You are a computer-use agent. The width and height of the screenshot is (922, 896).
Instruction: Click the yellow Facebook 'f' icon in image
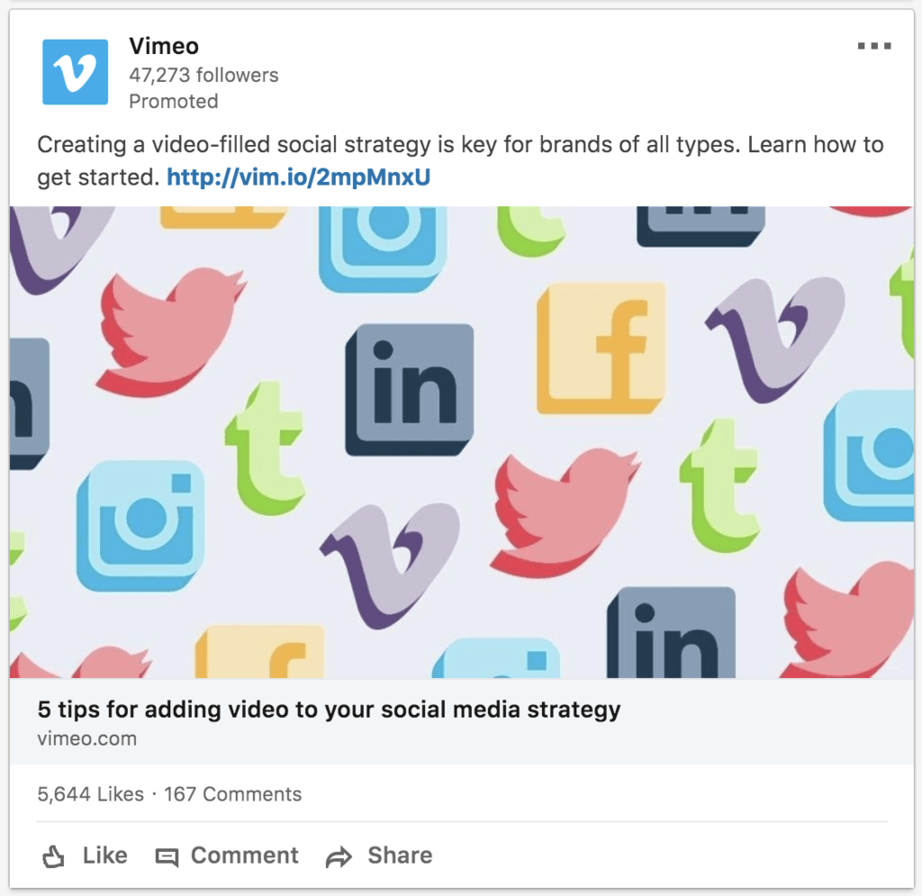[601, 348]
